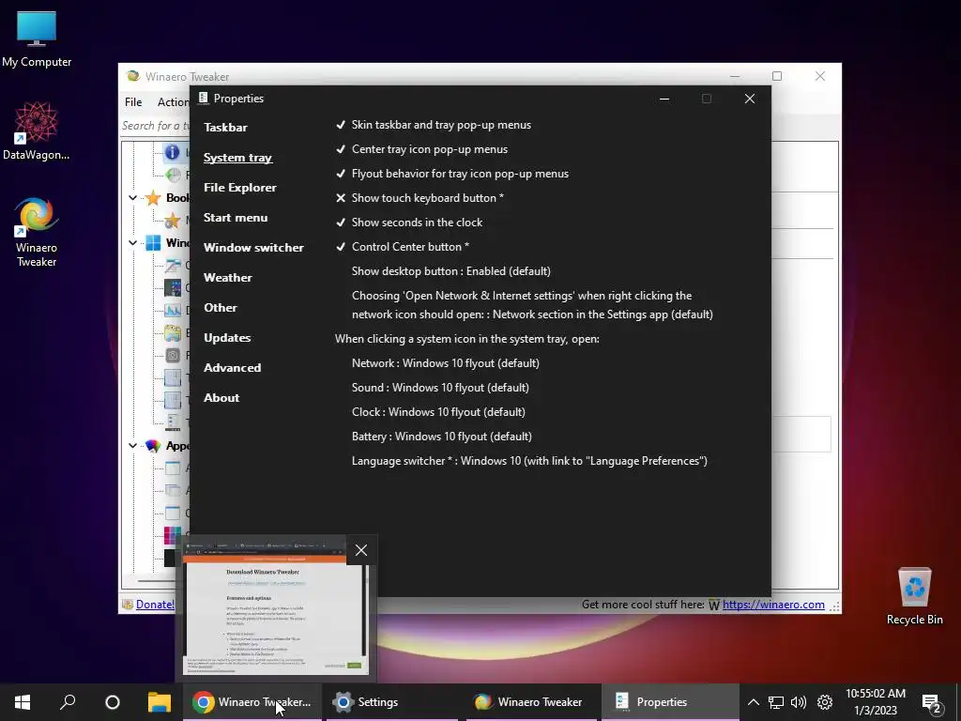The width and height of the screenshot is (961, 721).
Task: Open My Computer desktop icon
Action: click(x=37, y=39)
